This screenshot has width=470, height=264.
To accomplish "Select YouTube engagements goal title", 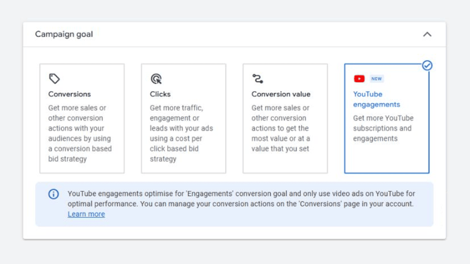I will [x=376, y=99].
